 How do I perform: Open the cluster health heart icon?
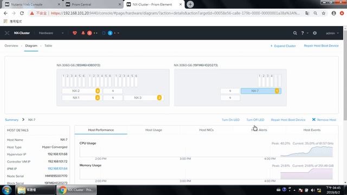[75, 33]
